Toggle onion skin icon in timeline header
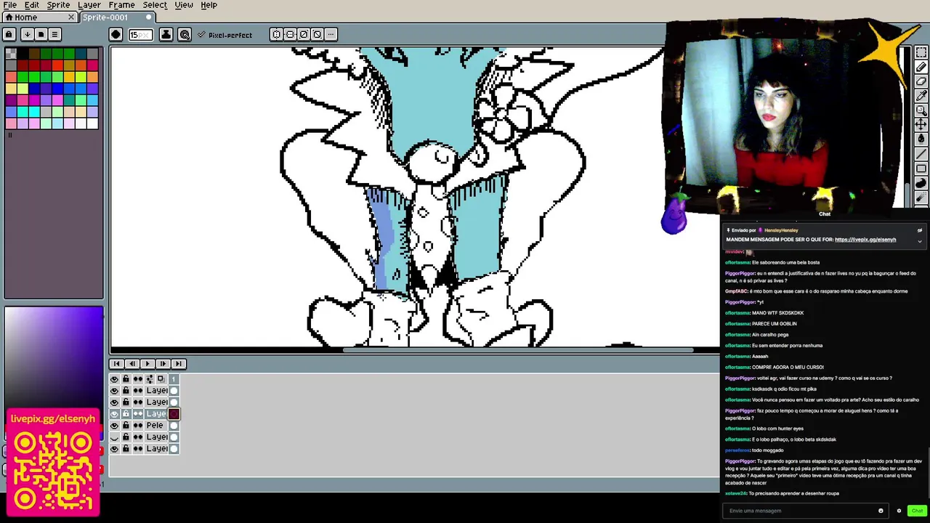 point(161,378)
